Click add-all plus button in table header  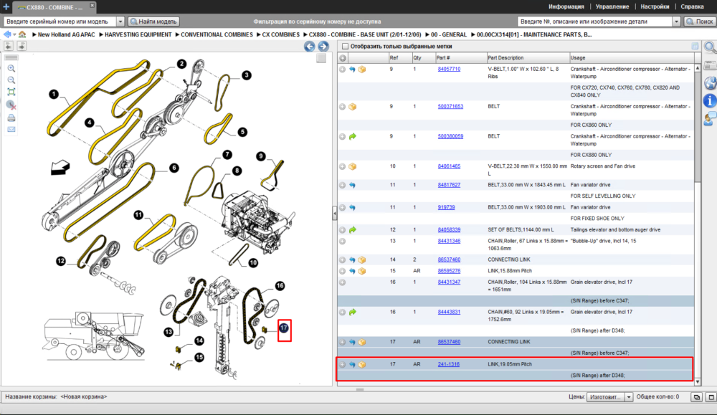pyautogui.click(x=343, y=58)
